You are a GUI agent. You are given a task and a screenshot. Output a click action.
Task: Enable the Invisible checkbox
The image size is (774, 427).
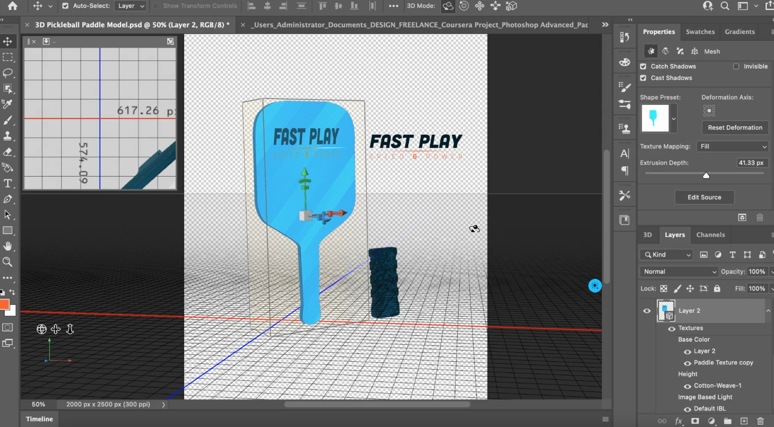(736, 66)
